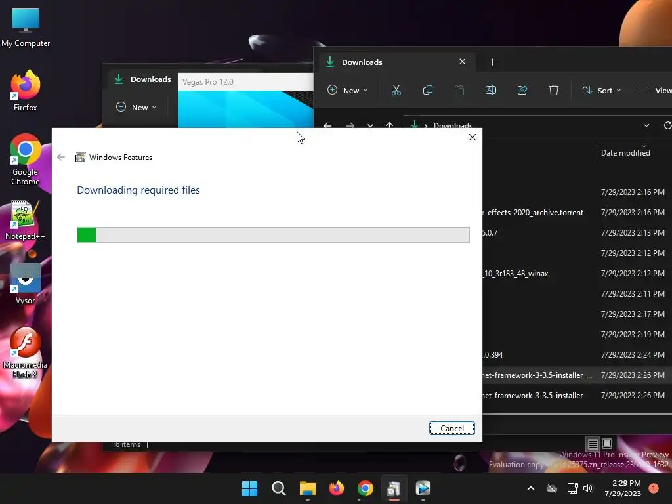Click Rename icon in Downloads toolbar
672x504 pixels.
click(x=491, y=90)
